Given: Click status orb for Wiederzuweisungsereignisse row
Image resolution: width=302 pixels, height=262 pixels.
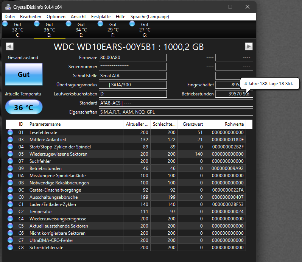Looking at the screenshot, I should 10,219.
